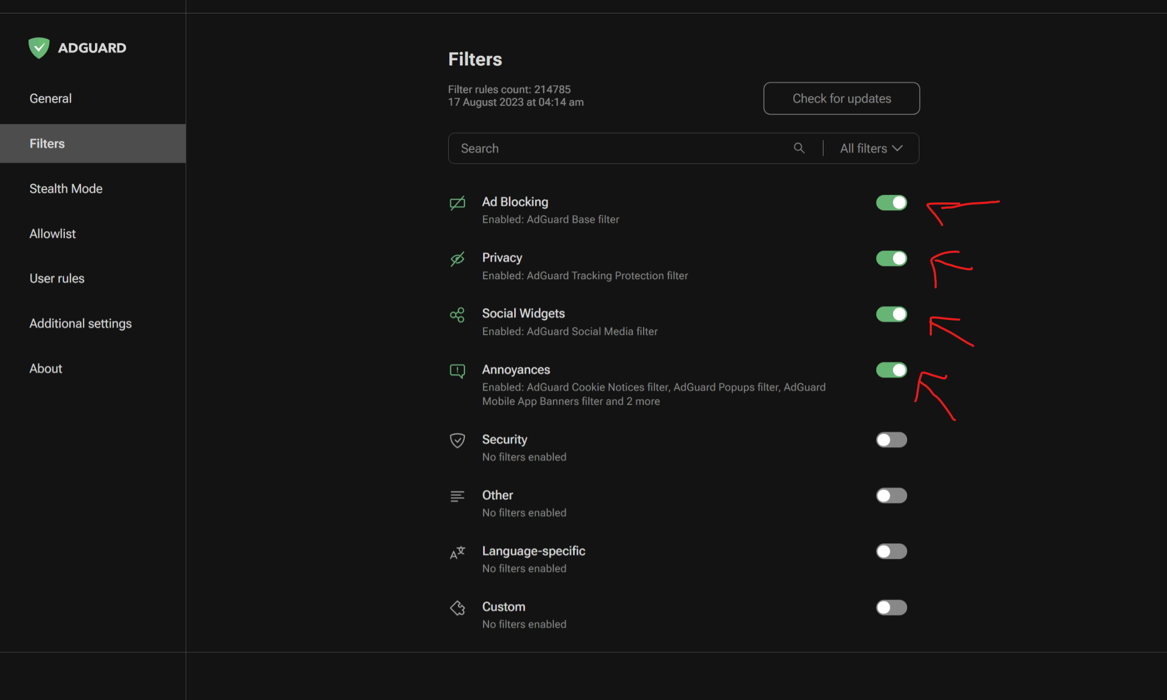Image resolution: width=1167 pixels, height=700 pixels.
Task: Click the Social Widgets share icon
Action: pyautogui.click(x=457, y=315)
